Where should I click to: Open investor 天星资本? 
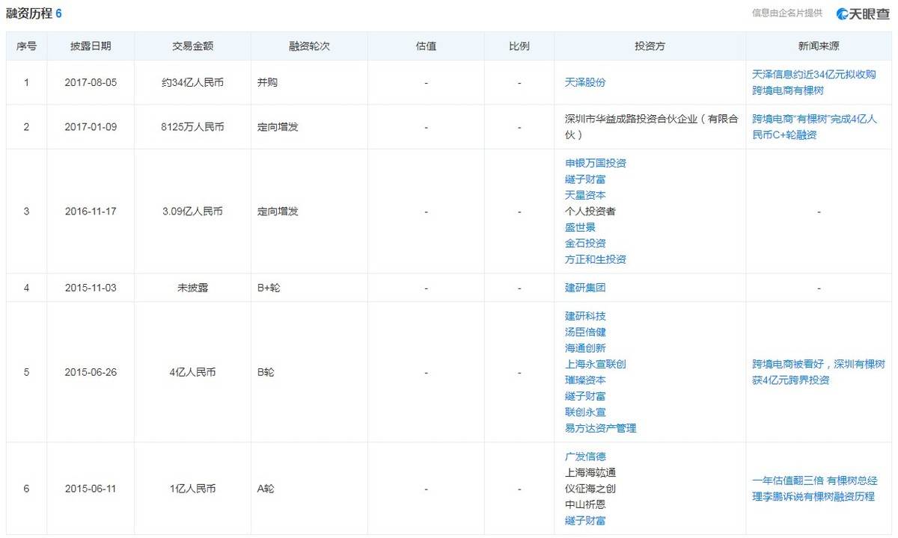click(585, 195)
